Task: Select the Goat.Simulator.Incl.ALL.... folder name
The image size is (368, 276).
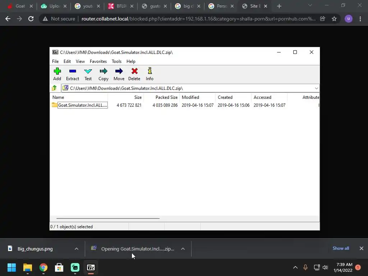Action: (83, 105)
